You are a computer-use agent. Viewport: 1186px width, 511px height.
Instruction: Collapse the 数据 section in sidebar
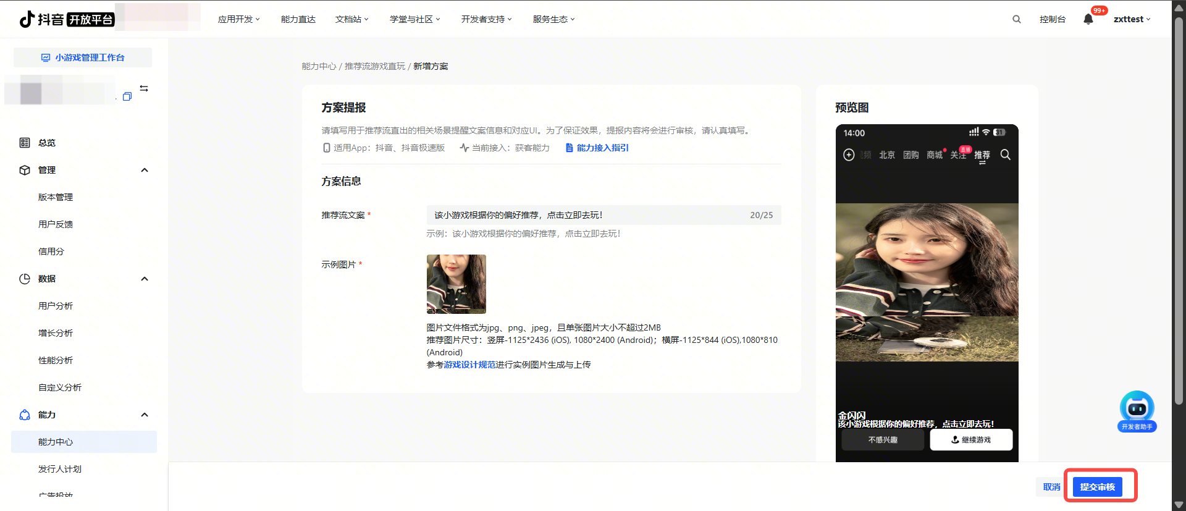tap(145, 279)
